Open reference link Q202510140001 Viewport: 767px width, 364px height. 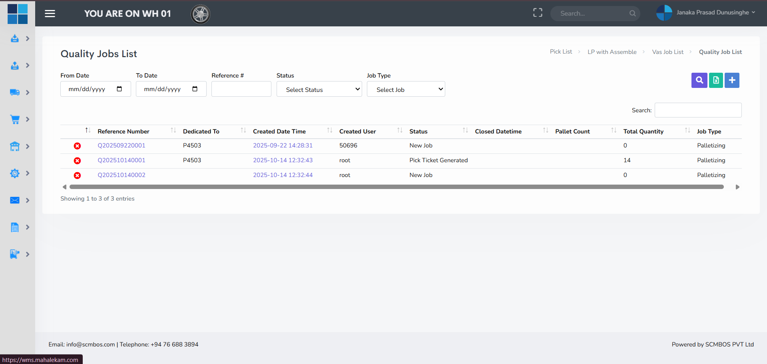(122, 160)
